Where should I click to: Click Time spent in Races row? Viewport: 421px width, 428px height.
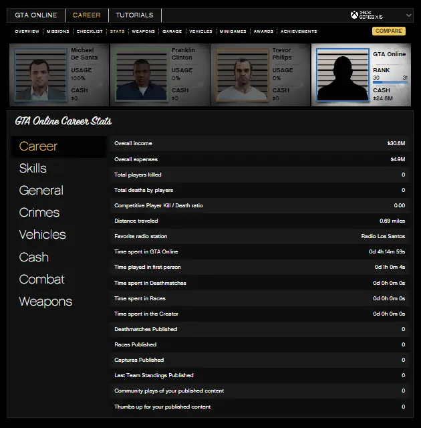point(260,298)
